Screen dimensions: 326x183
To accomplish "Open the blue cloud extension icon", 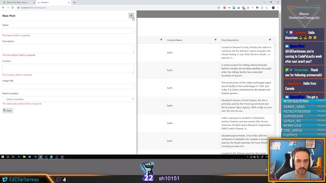I will tap(262, 8).
